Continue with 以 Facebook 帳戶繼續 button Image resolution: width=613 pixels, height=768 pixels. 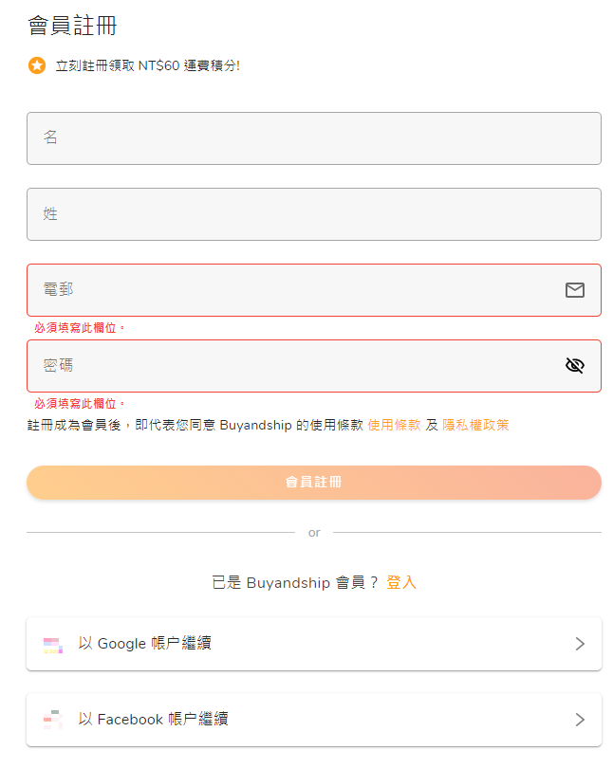click(x=313, y=720)
